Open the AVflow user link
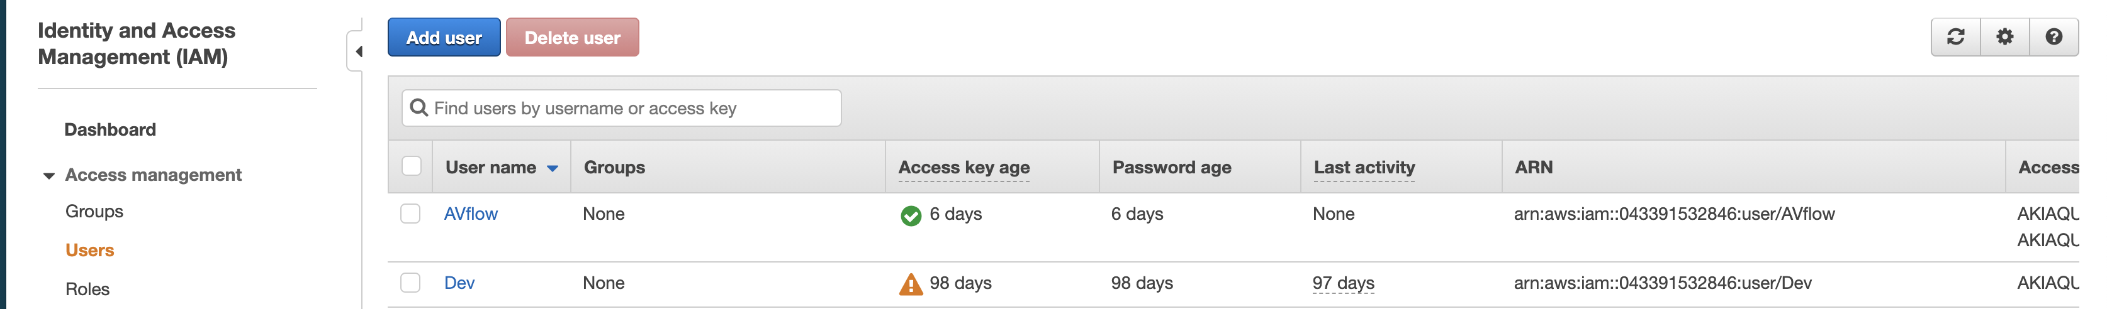The width and height of the screenshot is (2107, 309). [470, 214]
